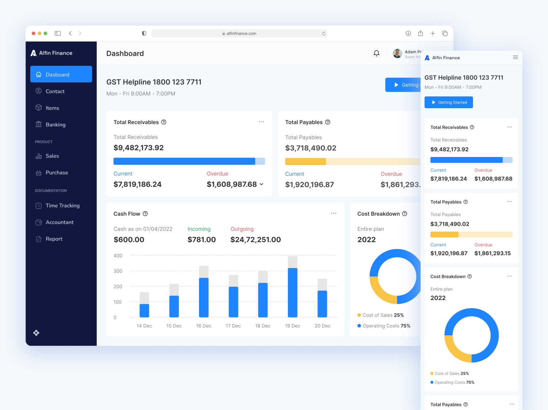Go to the Sales page under Product
The height and width of the screenshot is (410, 548).
pyautogui.click(x=52, y=156)
